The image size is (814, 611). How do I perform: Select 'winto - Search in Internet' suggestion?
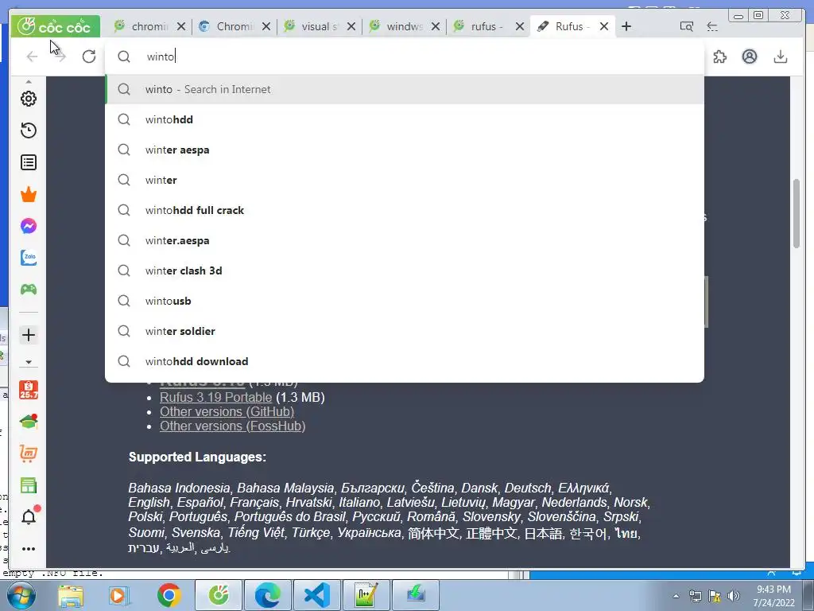point(405,89)
